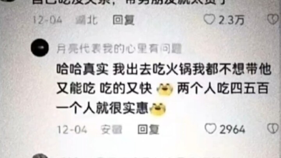Tap the dislike icon beside 2.3万
This screenshot has width=281, height=158.
pos(273,20)
